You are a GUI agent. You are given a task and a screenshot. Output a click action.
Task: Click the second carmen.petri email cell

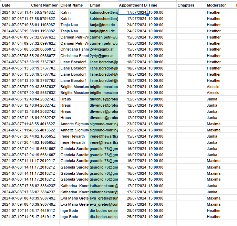(103, 43)
